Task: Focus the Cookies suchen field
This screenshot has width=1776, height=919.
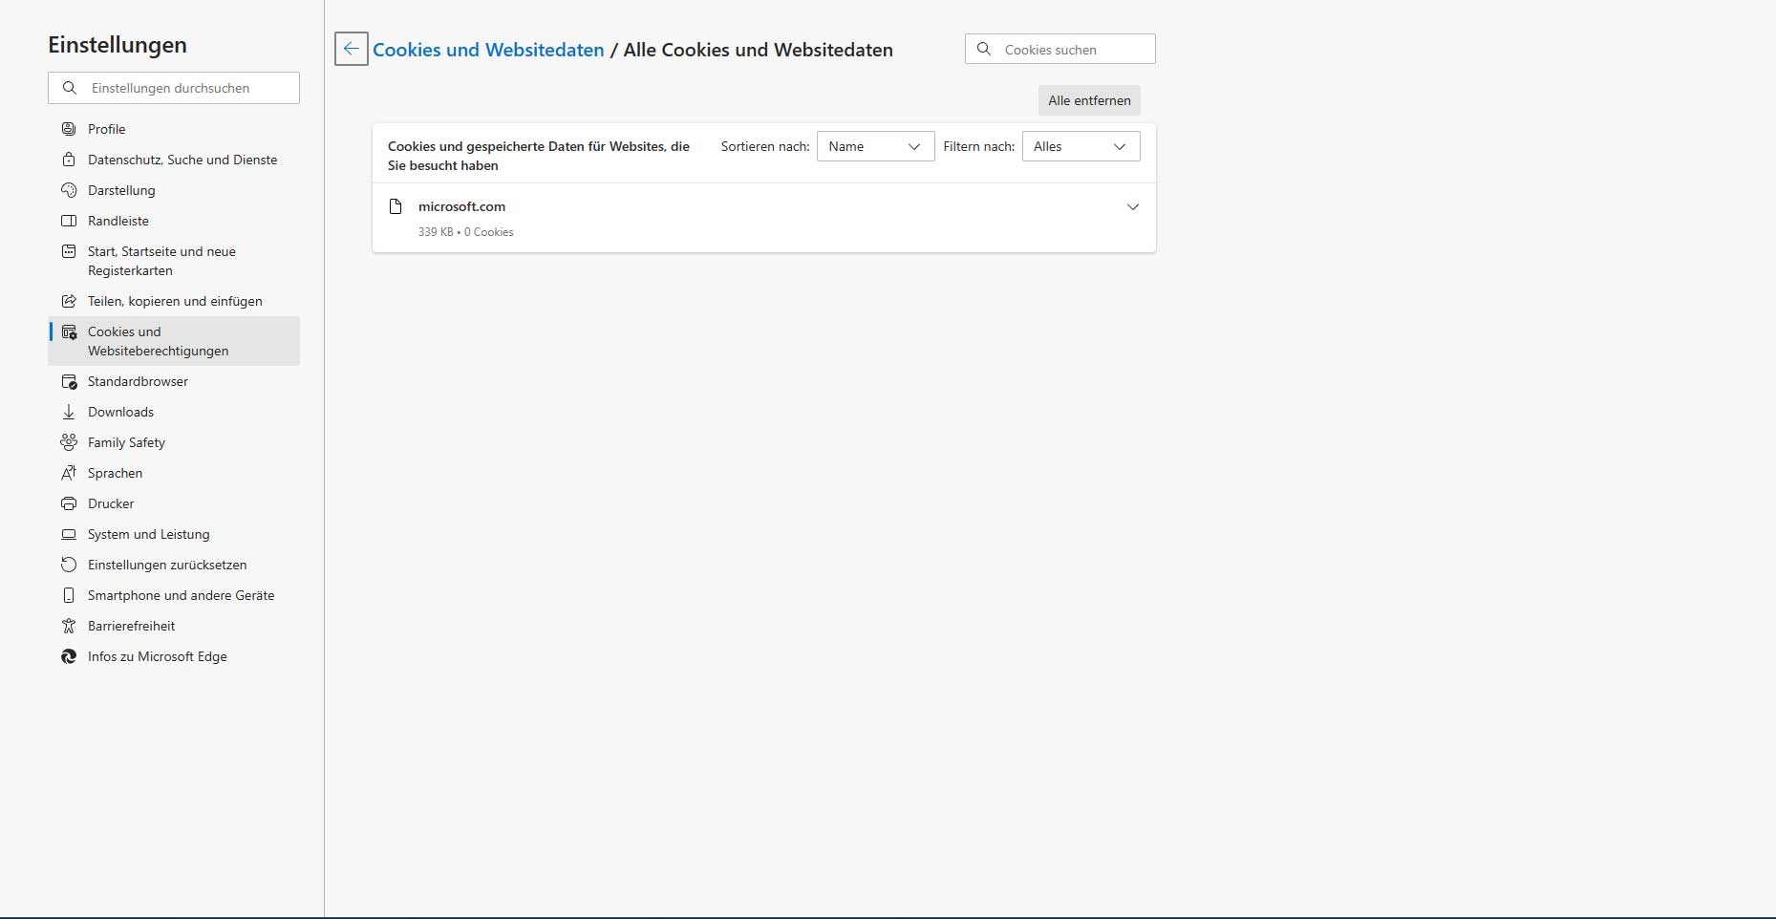Action: pos(1060,49)
